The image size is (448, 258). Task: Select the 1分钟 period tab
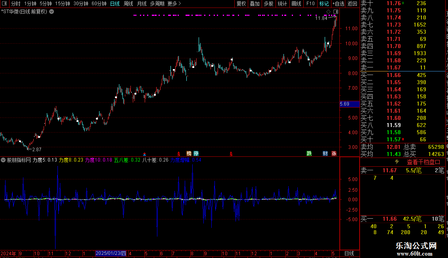pyautogui.click(x=30, y=4)
